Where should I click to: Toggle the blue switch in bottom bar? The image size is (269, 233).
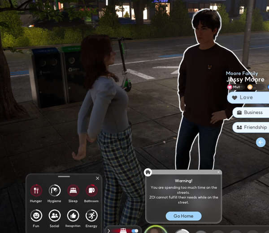[x=134, y=231]
